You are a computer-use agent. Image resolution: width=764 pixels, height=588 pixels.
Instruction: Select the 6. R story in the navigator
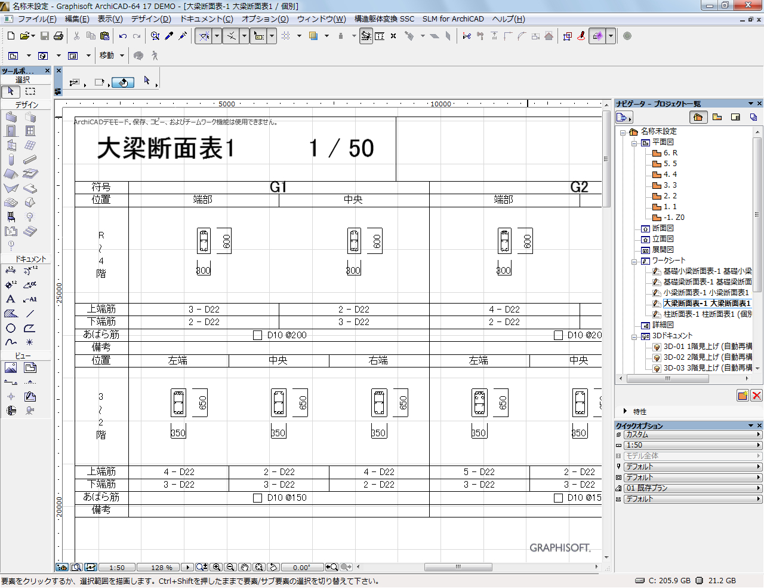click(670, 153)
